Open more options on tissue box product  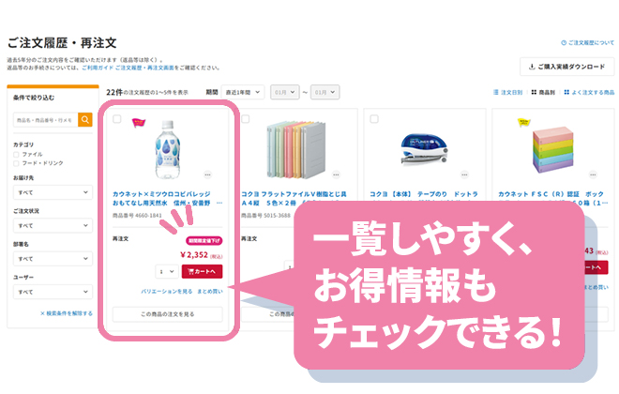[592, 174]
